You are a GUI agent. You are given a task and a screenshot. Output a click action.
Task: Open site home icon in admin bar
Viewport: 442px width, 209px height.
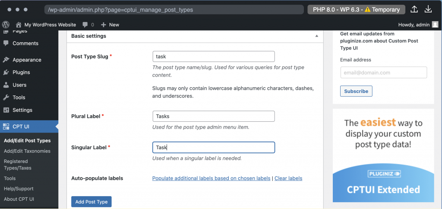pos(19,25)
